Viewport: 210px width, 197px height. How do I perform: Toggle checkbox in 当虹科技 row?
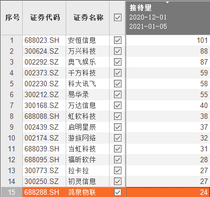pos(118,149)
